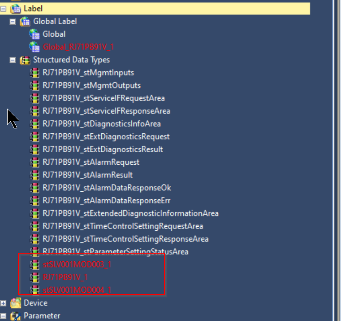Click the icon beside Global
The image size is (341, 321).
(x=35, y=34)
